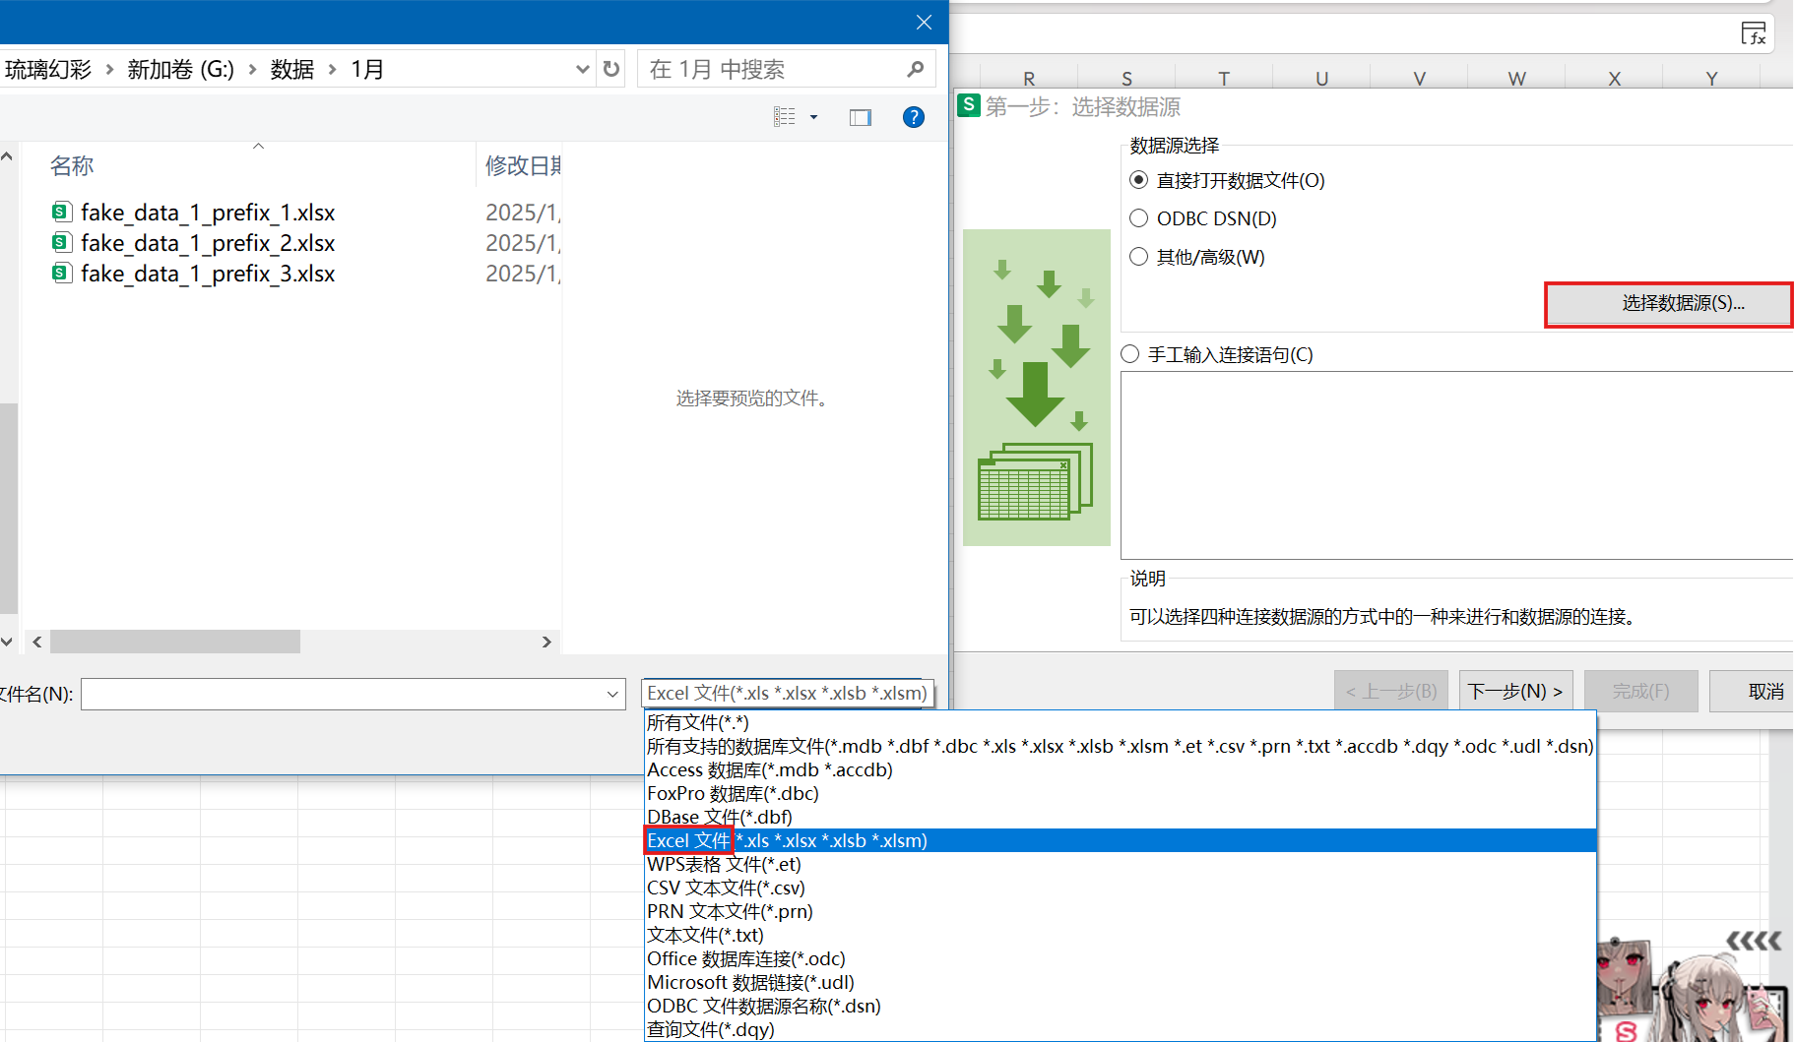Expand the view options dropdown arrow

coord(813,117)
